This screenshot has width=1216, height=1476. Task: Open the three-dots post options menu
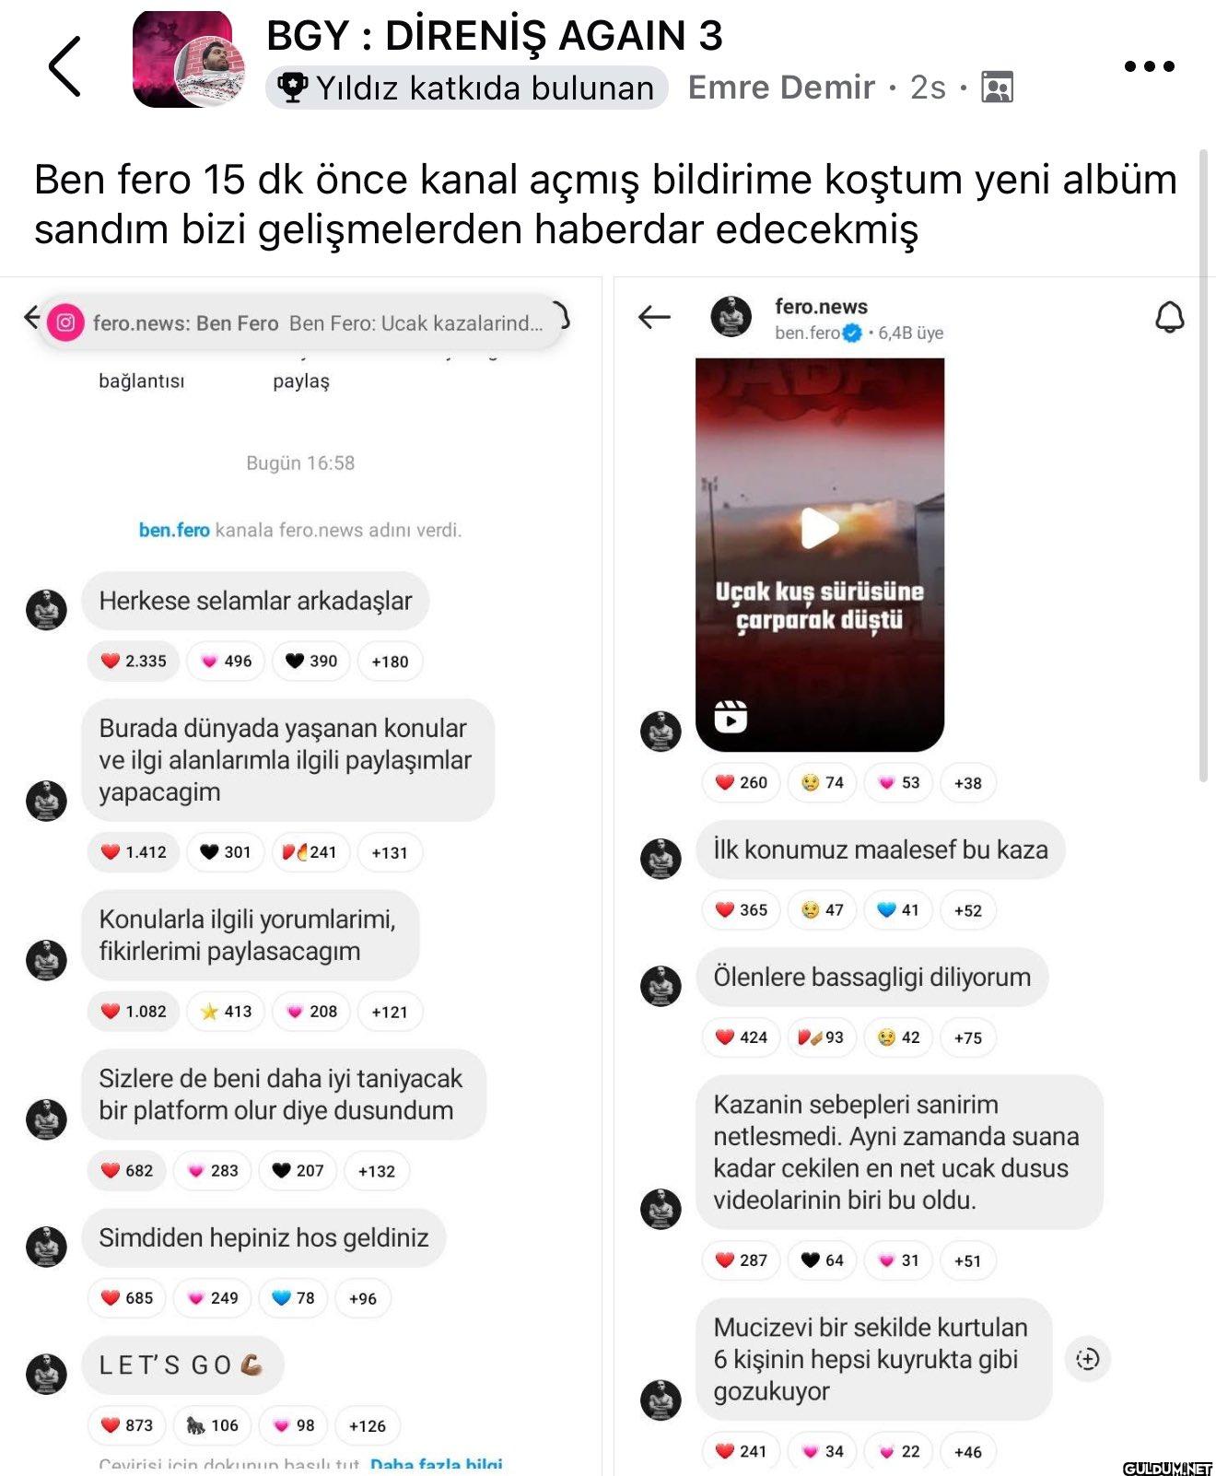click(1149, 66)
